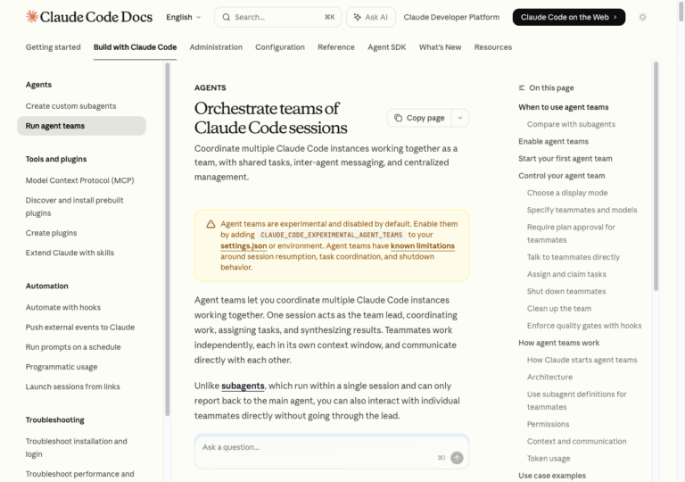Jump to Compare with subagents section
The image size is (685, 482).
(571, 124)
